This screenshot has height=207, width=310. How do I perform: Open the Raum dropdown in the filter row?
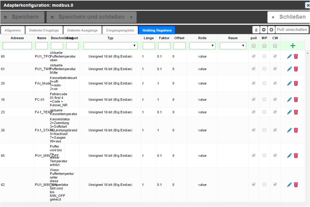pyautogui.click(x=233, y=46)
